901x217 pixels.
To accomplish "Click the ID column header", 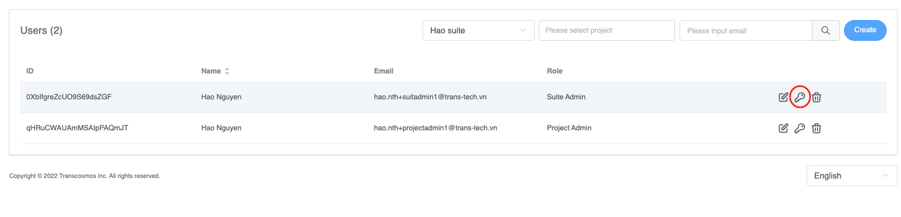I will [x=30, y=71].
